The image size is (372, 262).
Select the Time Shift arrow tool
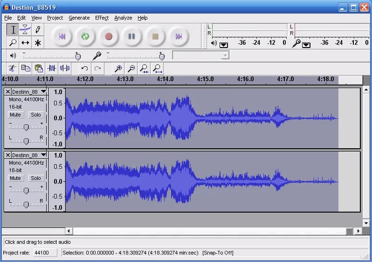click(x=25, y=43)
